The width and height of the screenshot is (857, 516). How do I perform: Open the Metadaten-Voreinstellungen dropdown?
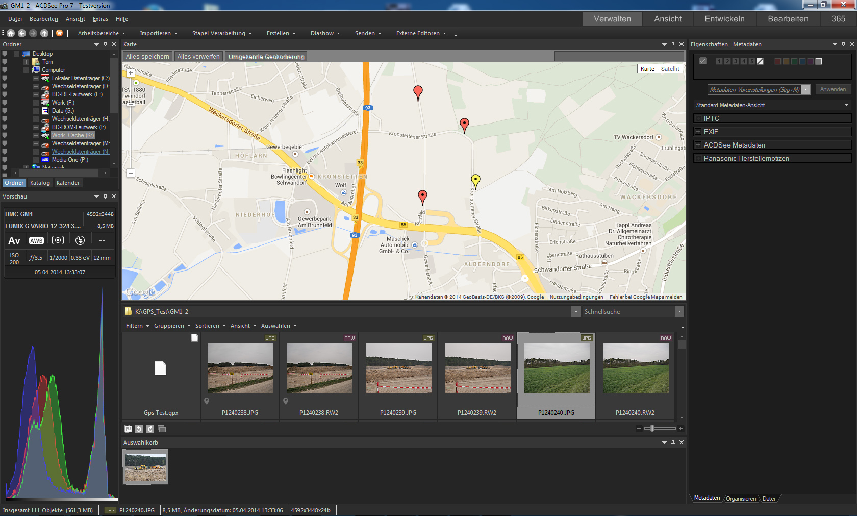(x=805, y=90)
